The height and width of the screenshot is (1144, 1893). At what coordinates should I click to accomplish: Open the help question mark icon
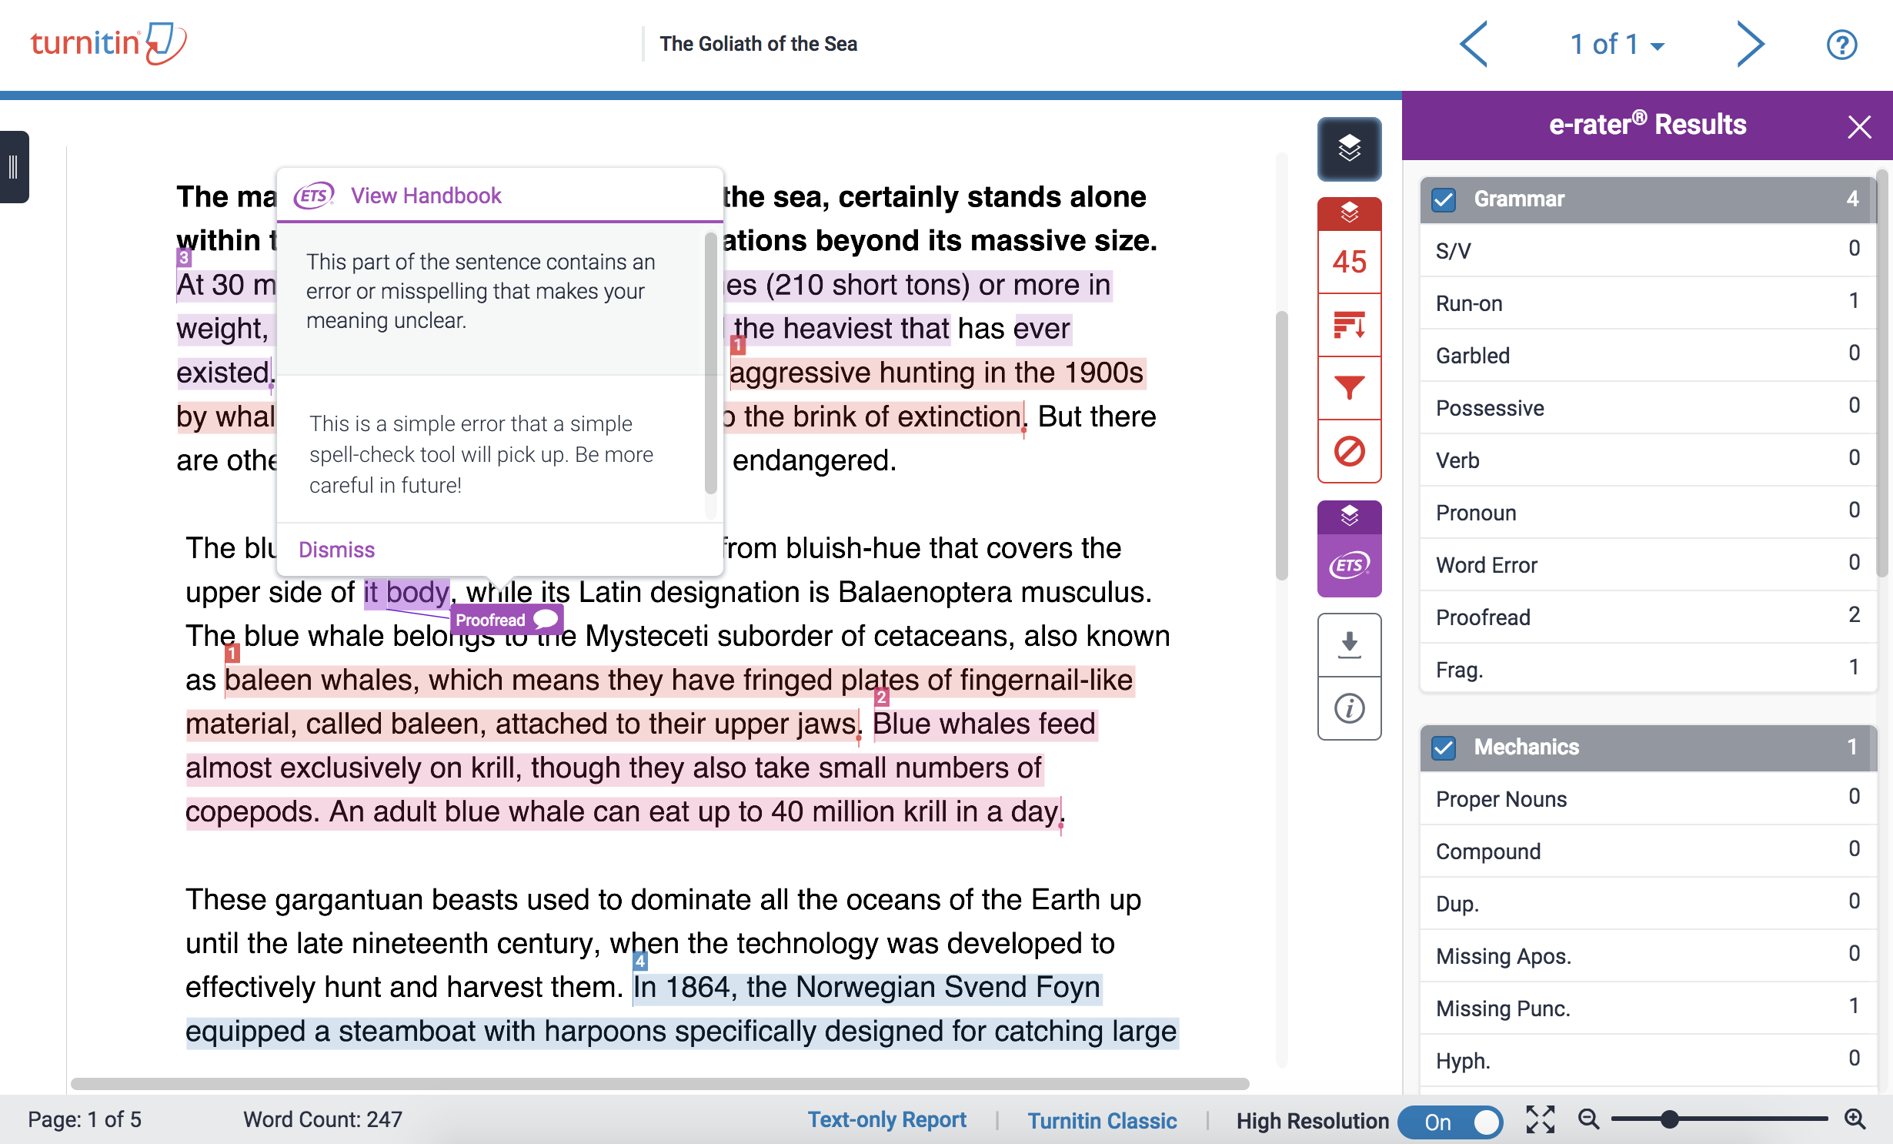[x=1841, y=45]
